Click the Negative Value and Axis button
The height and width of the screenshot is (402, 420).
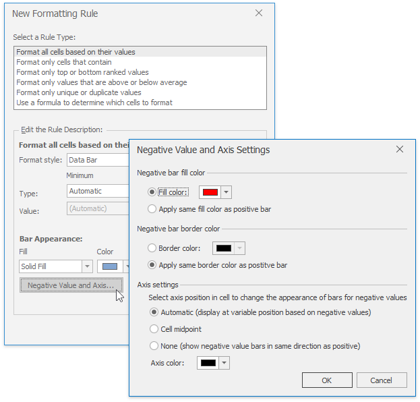click(71, 285)
